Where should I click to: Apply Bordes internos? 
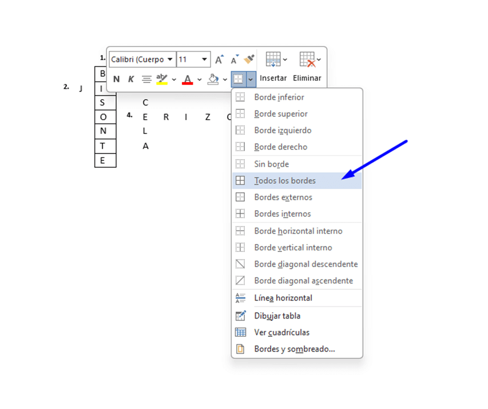297,214
